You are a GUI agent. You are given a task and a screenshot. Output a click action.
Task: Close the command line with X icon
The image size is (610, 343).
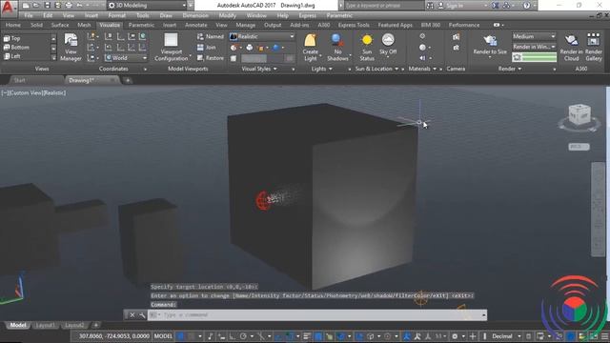coord(132,315)
